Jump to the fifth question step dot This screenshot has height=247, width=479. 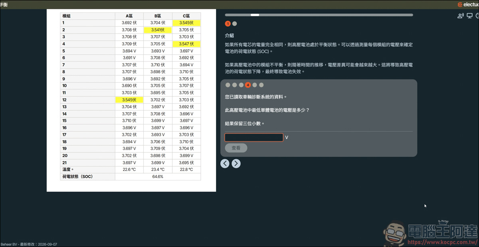point(255,85)
